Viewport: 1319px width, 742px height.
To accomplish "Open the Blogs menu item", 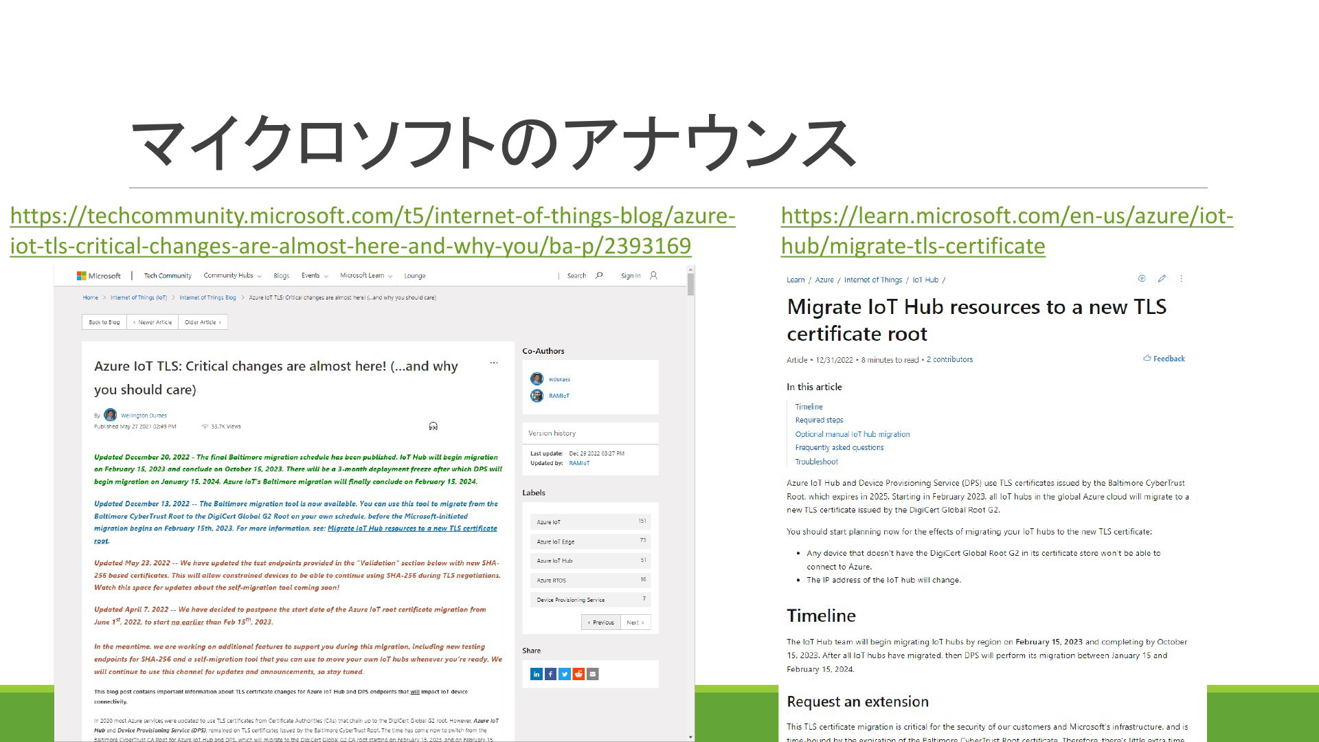I will coord(281,276).
